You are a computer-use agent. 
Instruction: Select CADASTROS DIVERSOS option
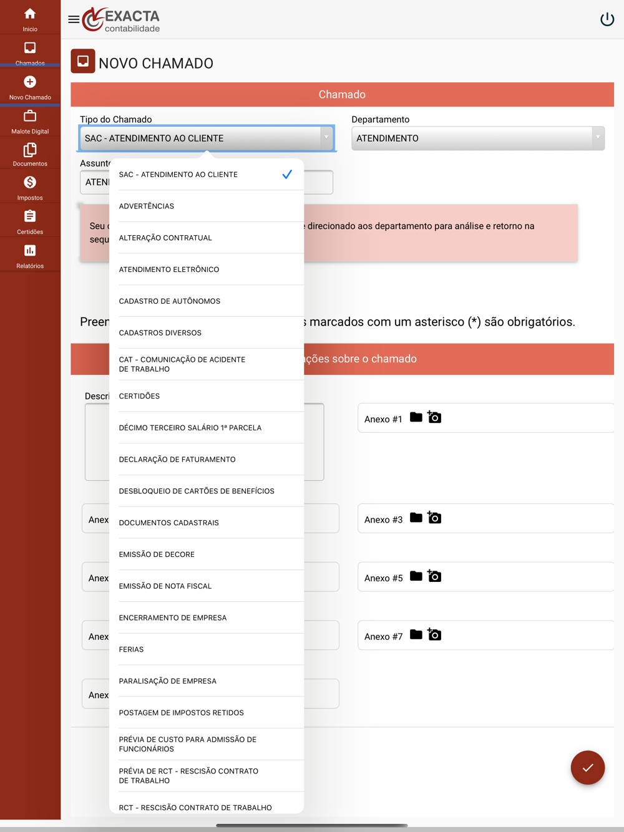tap(207, 333)
